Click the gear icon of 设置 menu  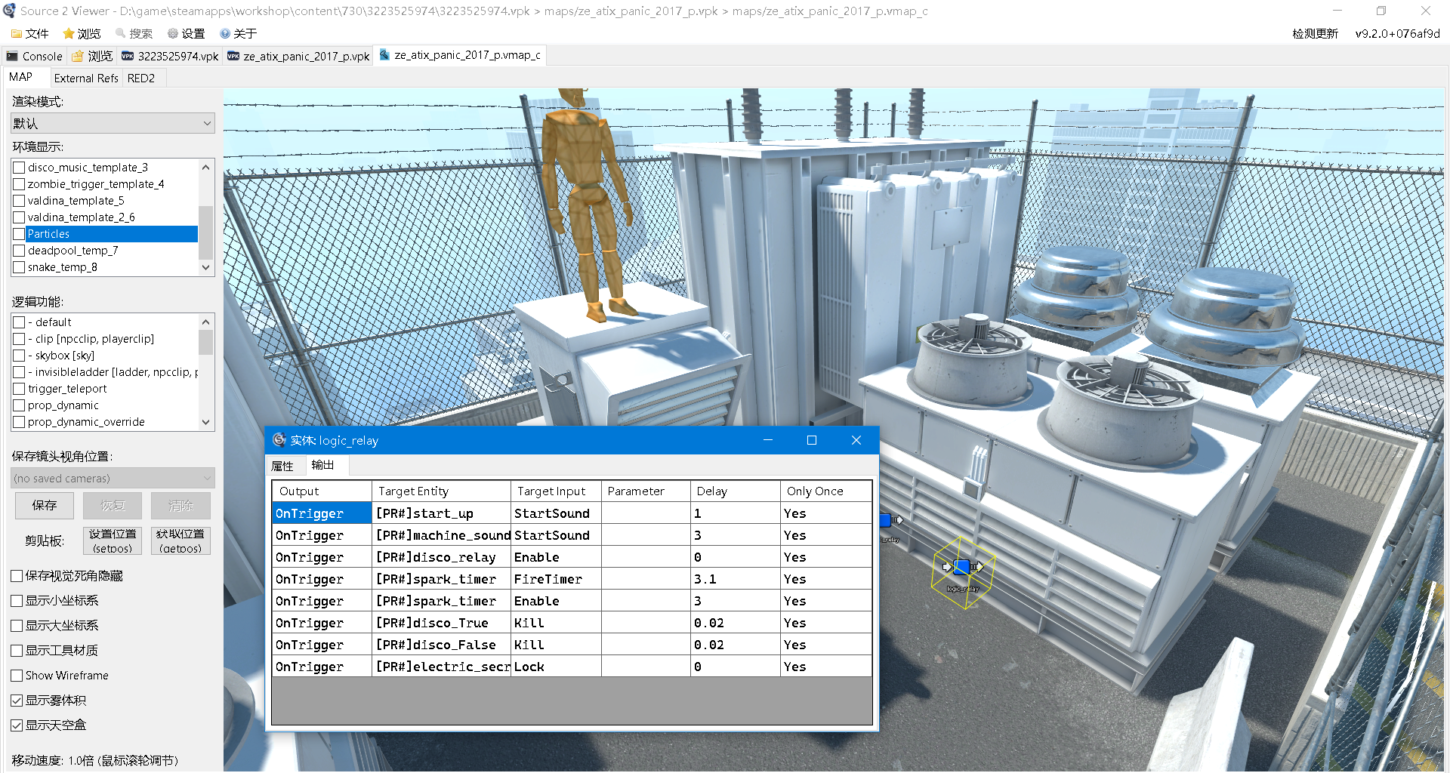click(x=173, y=34)
